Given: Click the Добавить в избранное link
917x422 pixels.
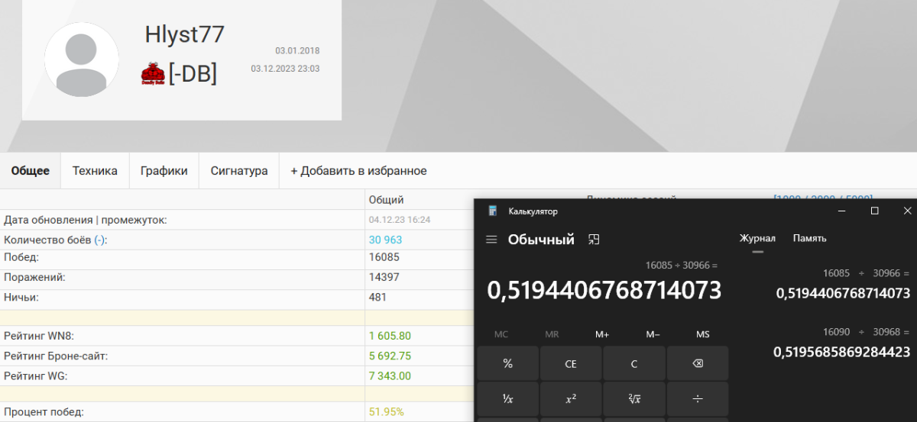Looking at the screenshot, I should click(x=358, y=171).
